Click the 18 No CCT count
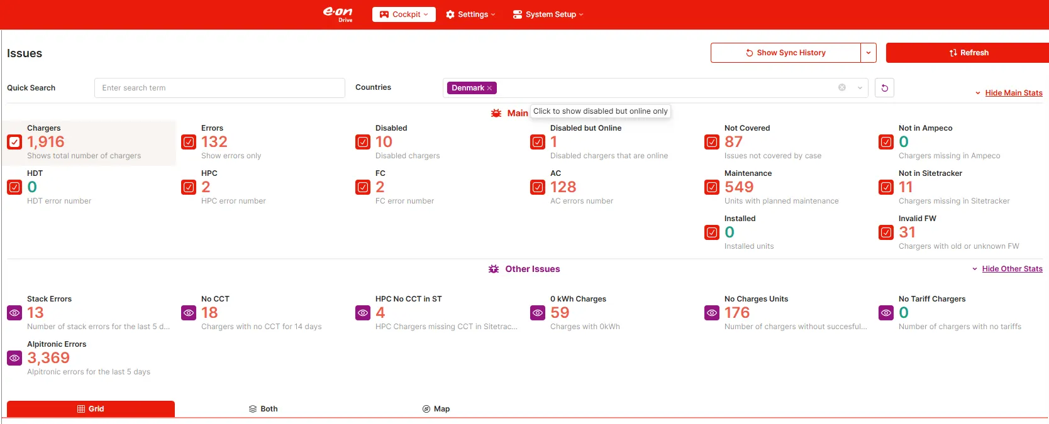Viewport: 1049px width, 424px height. click(209, 313)
